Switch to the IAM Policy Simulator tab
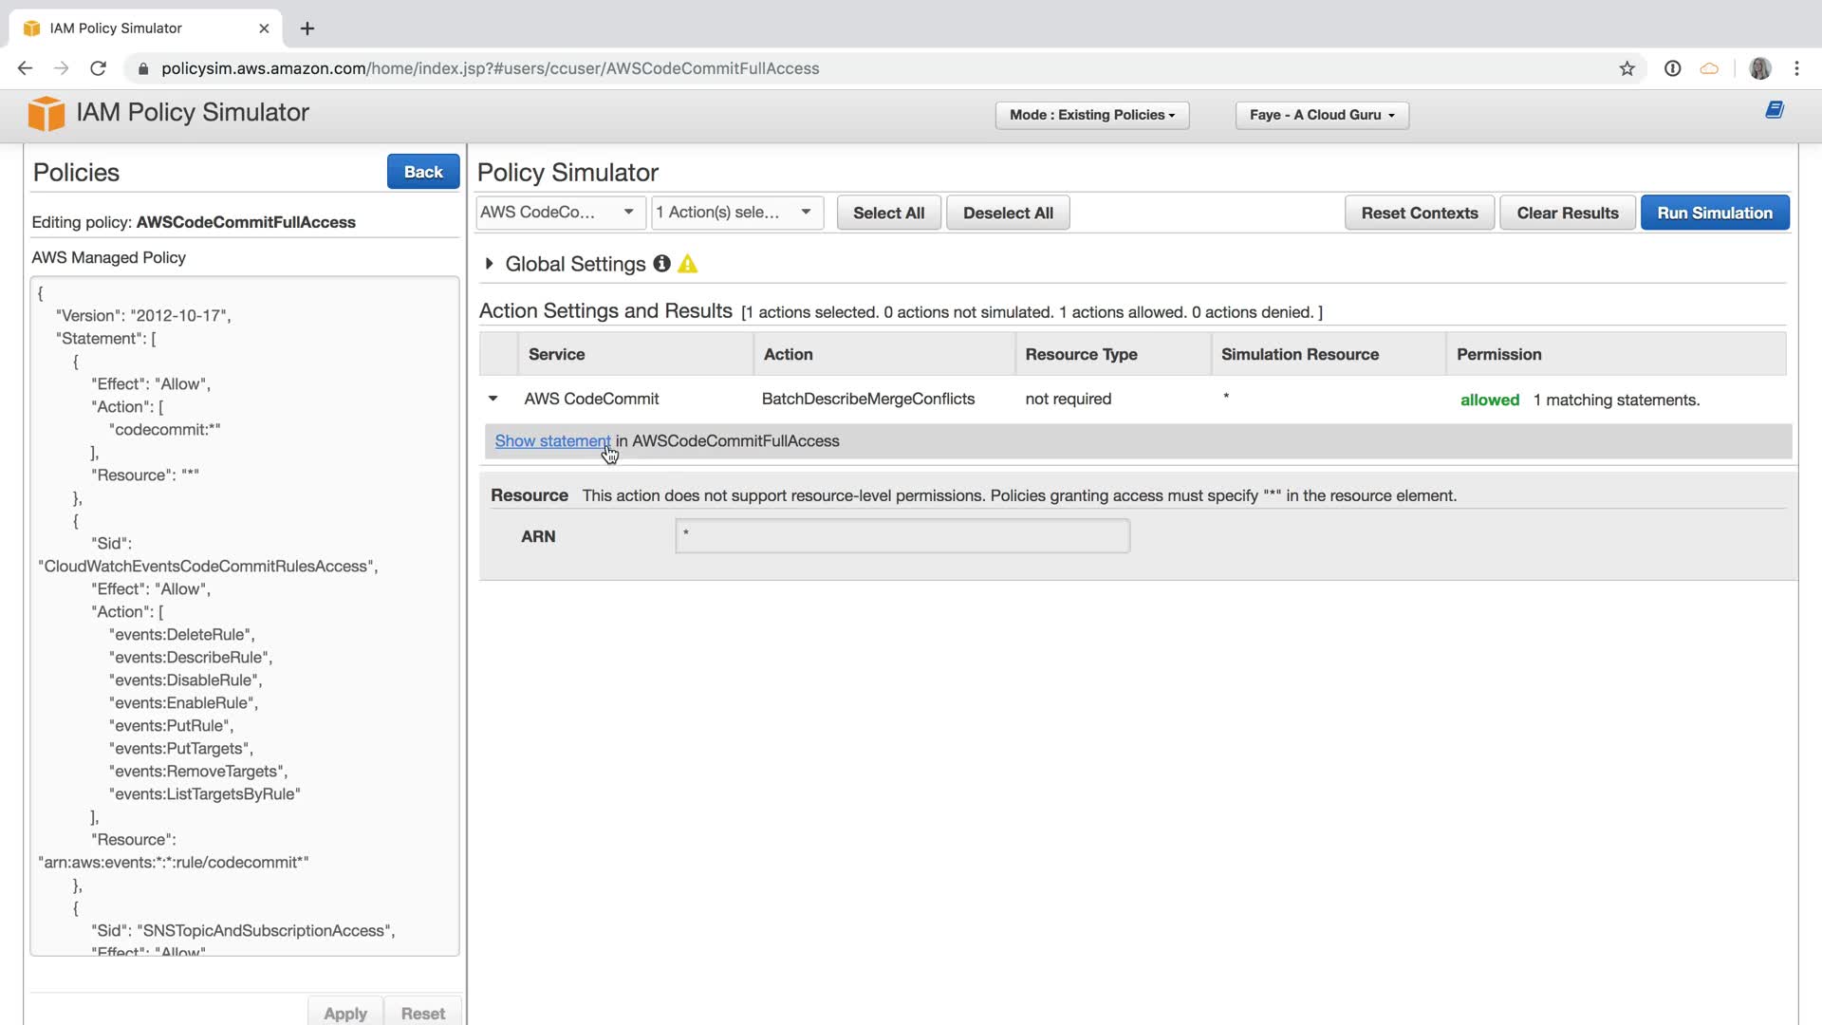This screenshot has width=1822, height=1025. tap(116, 28)
